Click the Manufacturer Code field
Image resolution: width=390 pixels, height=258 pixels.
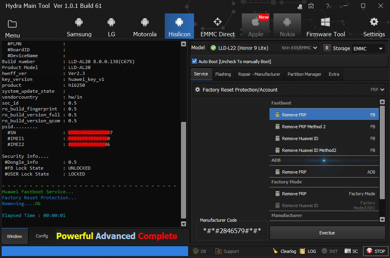click(232, 231)
